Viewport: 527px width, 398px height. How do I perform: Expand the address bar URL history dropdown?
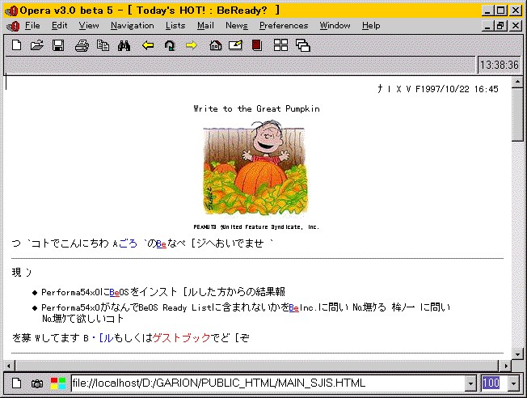tap(470, 383)
